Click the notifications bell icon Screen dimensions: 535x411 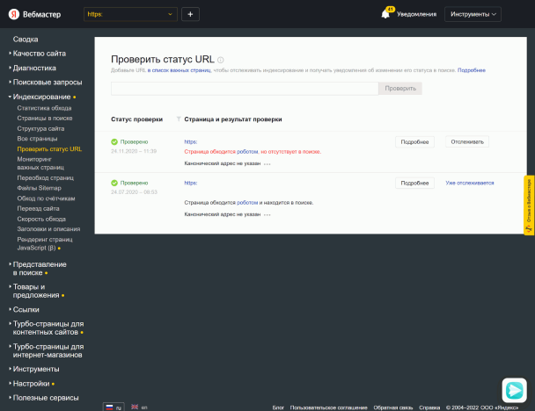(385, 14)
